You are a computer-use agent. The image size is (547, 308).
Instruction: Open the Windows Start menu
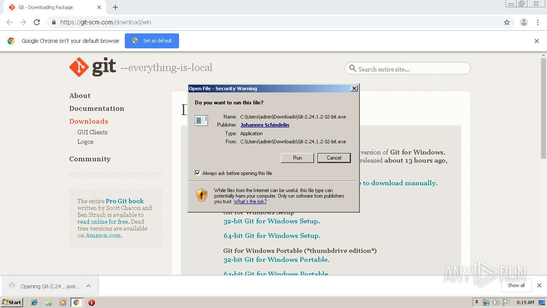click(x=12, y=302)
